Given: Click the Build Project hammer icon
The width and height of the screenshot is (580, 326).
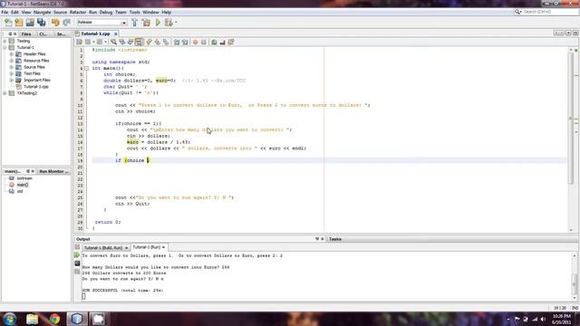Looking at the screenshot, I should [135, 23].
